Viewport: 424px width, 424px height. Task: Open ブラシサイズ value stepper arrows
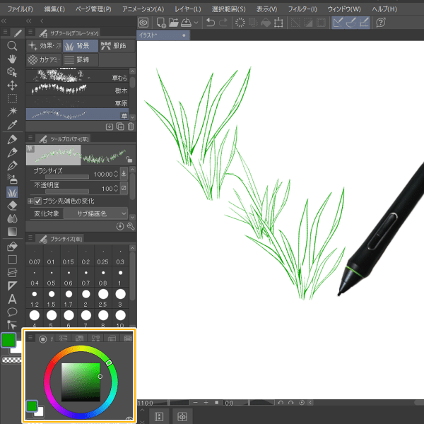click(116, 174)
